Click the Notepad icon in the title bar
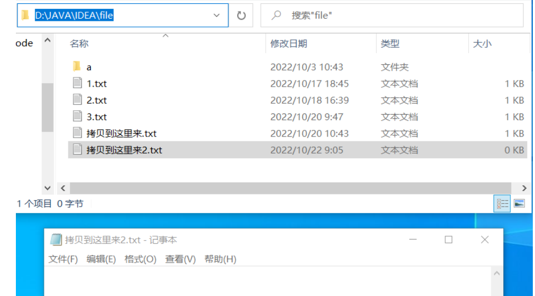535x296 pixels. [x=56, y=240]
